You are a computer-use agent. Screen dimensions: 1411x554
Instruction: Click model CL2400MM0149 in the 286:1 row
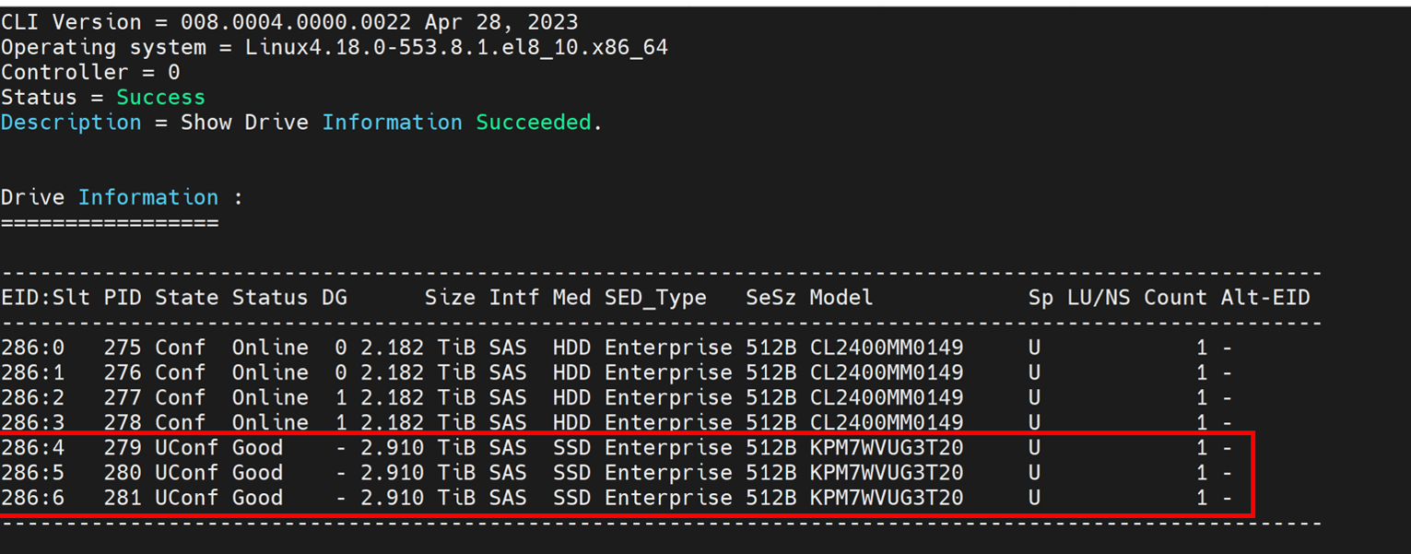click(x=886, y=372)
